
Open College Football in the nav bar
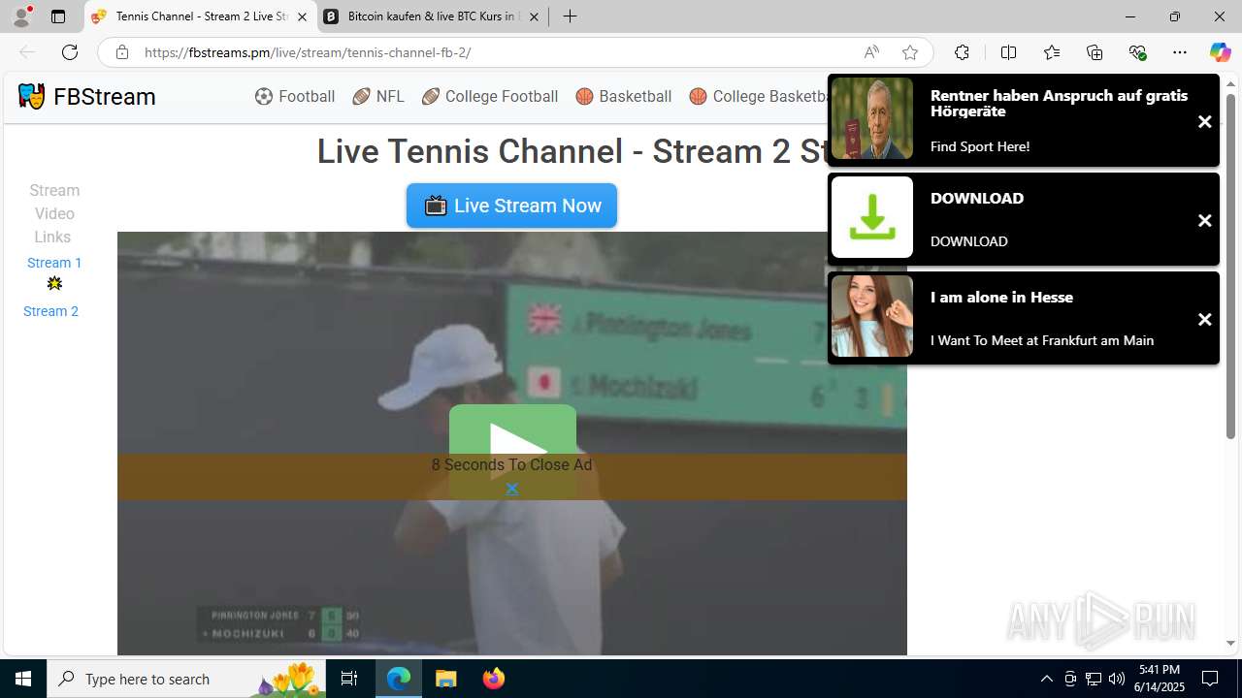490,97
